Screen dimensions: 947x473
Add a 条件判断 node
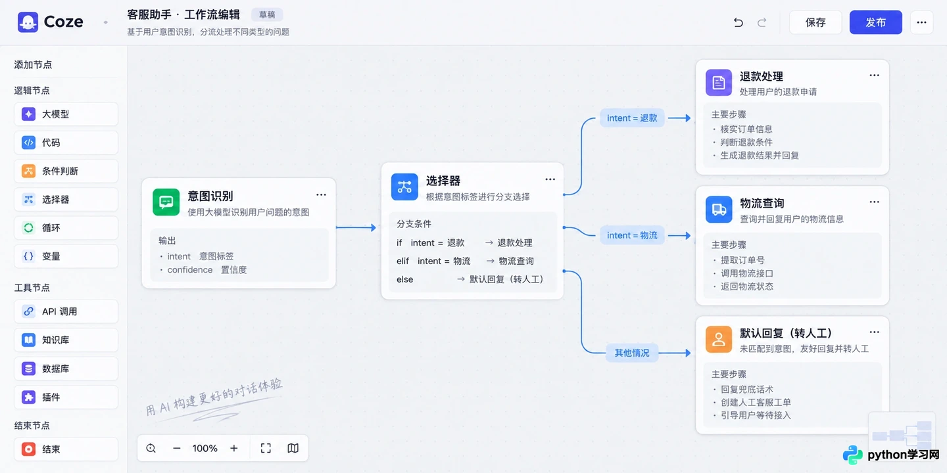(66, 171)
